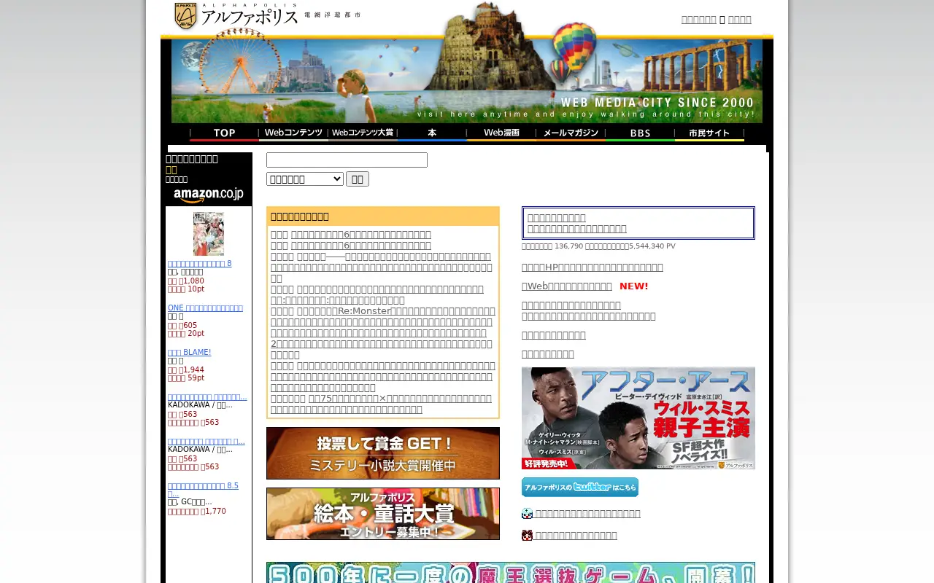This screenshot has height=583, width=934.
Task: Click the 1,080 price in the sidebar
Action: coord(193,281)
